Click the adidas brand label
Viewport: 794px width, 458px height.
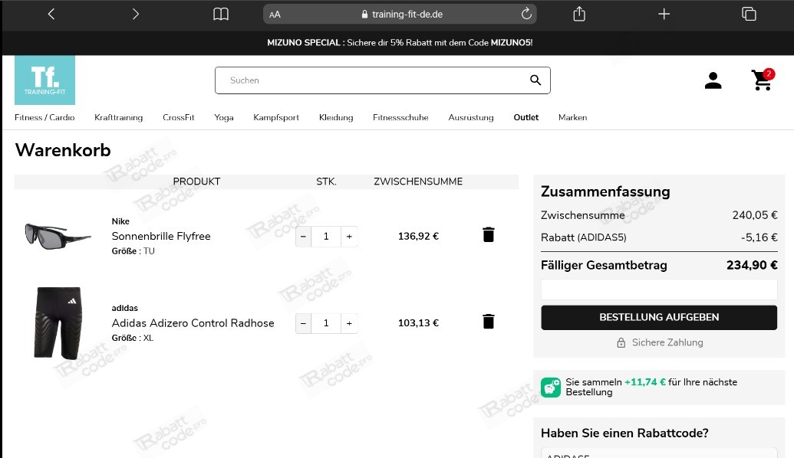(124, 309)
